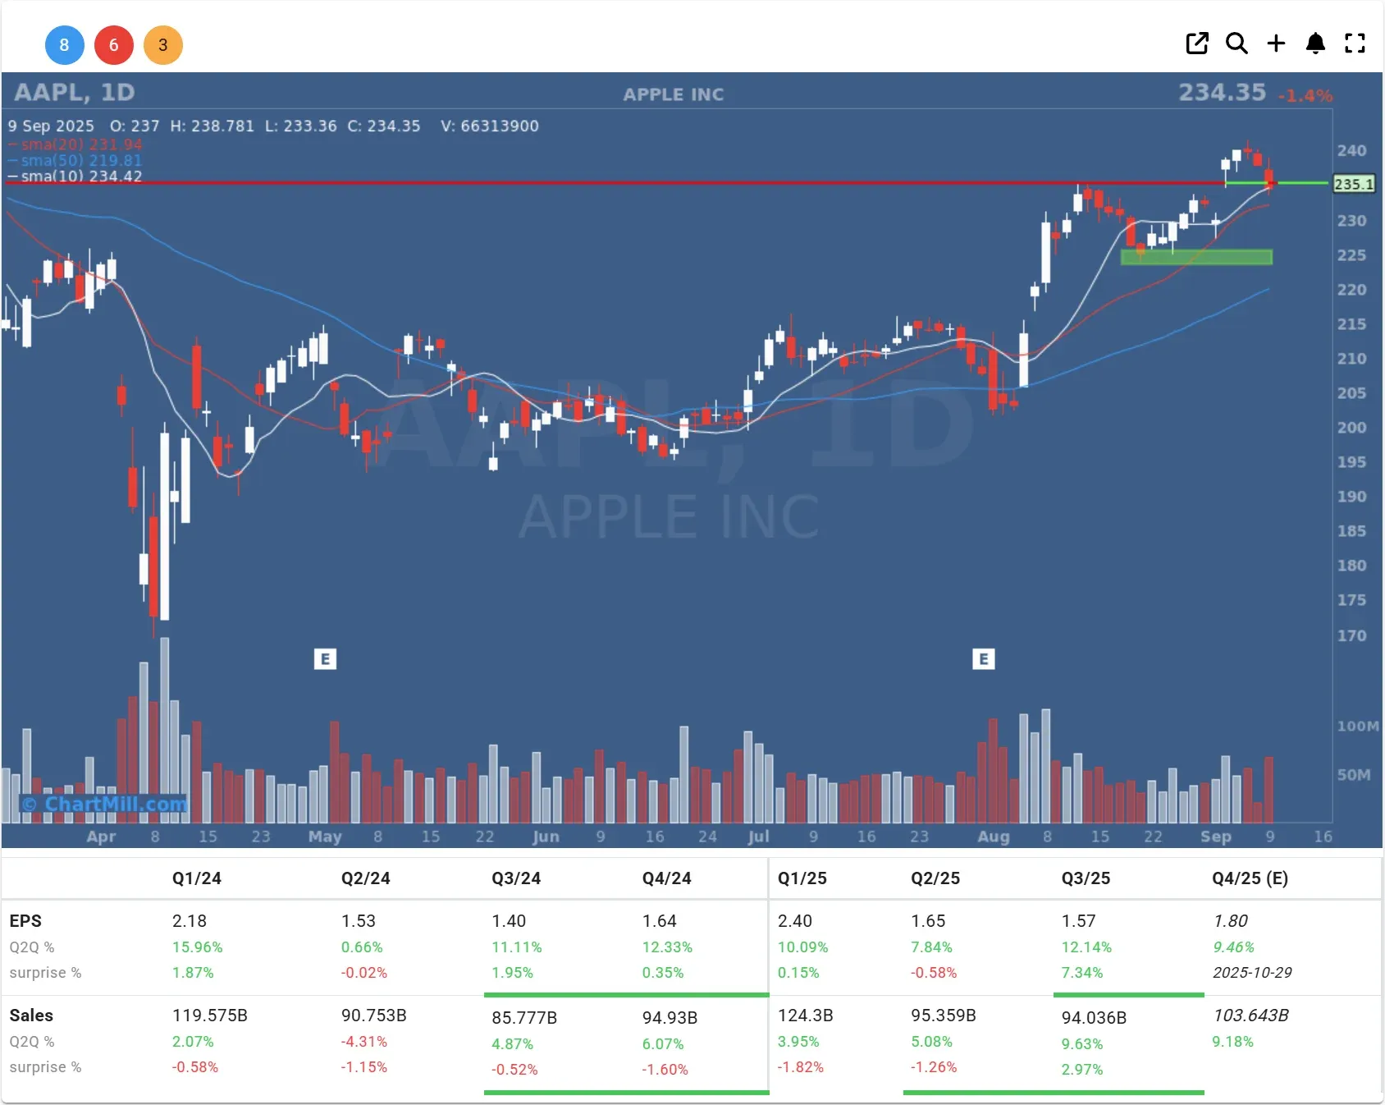1385x1105 pixels.
Task: Click the 235.1 price level label
Action: click(x=1353, y=184)
